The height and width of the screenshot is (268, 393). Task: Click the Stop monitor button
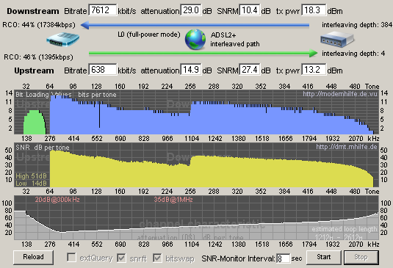361,257
